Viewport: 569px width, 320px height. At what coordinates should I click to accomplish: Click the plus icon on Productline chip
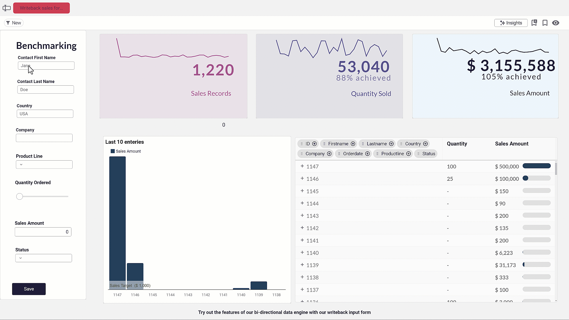[409, 153]
